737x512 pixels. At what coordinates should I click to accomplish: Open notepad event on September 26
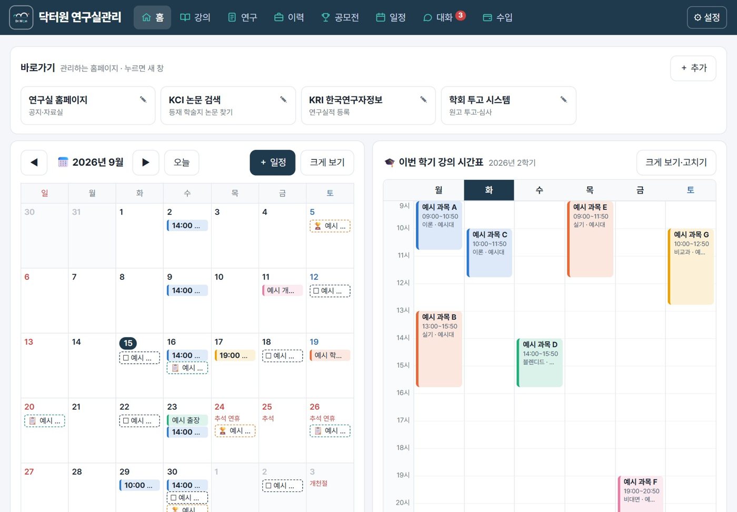tap(330, 430)
